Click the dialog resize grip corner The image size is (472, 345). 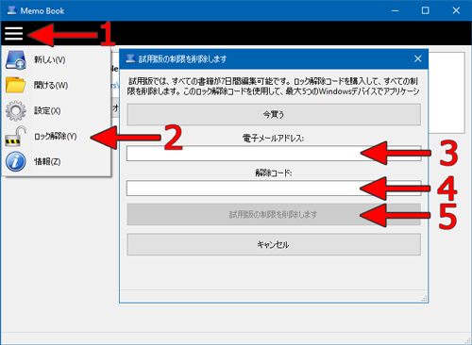point(424,299)
